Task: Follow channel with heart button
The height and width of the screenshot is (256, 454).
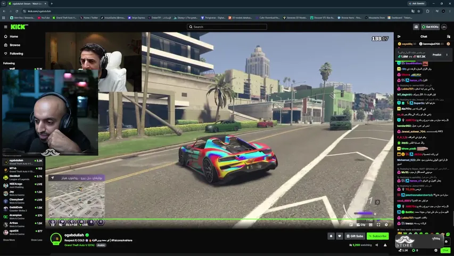Action: 340,236
